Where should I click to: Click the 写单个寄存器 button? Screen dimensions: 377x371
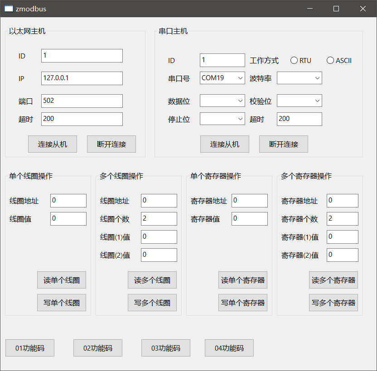click(243, 303)
